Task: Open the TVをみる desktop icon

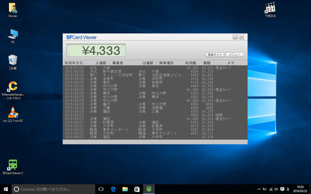Action: click(x=270, y=8)
